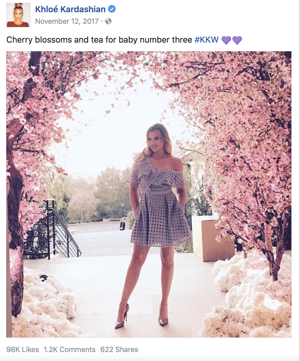Click the globe public-privacy icon
The height and width of the screenshot is (361, 300).
tap(108, 21)
